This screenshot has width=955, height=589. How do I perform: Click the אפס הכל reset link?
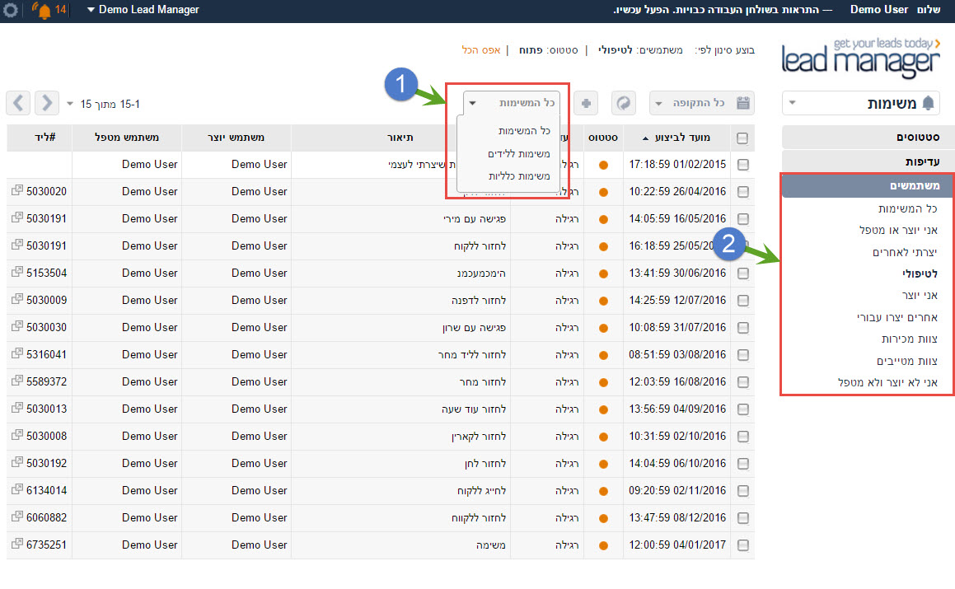tap(481, 50)
